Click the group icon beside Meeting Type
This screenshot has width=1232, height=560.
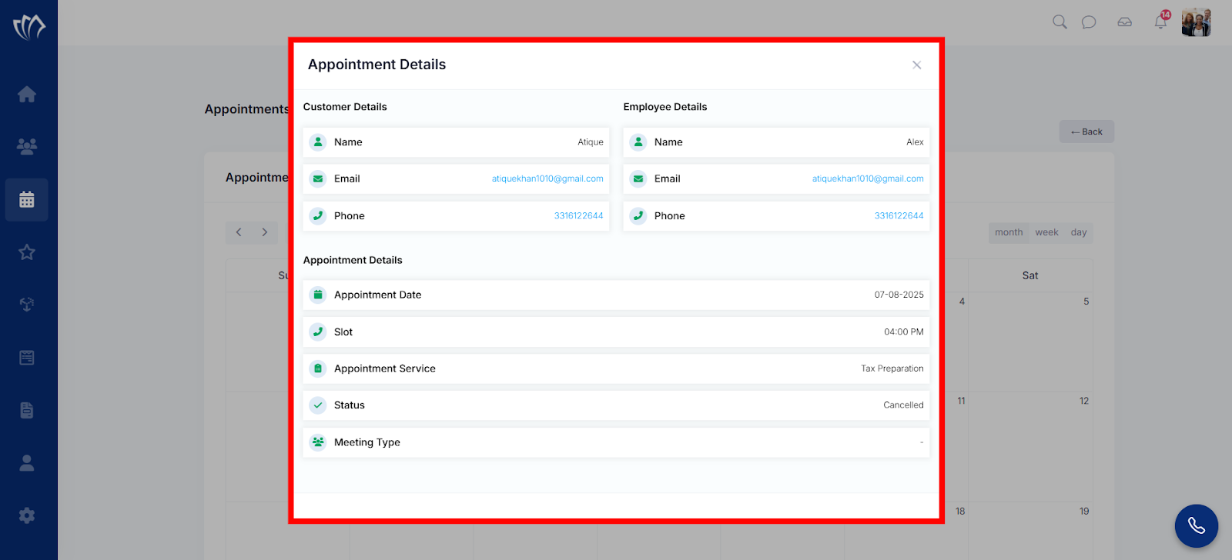[x=318, y=442]
